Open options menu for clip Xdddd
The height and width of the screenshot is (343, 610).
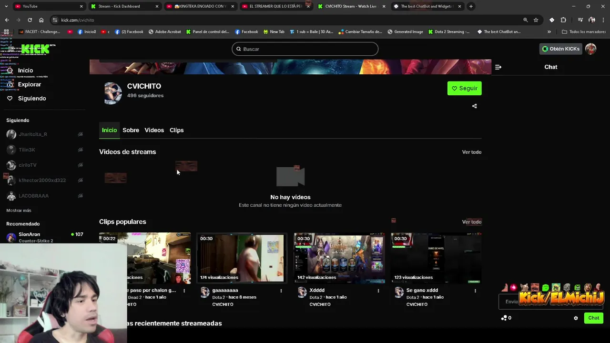[x=378, y=291]
